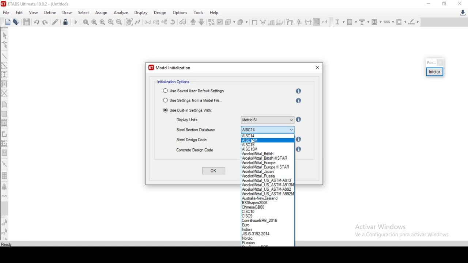Choose Nordic from the list
468x263 pixels.
click(x=268, y=238)
